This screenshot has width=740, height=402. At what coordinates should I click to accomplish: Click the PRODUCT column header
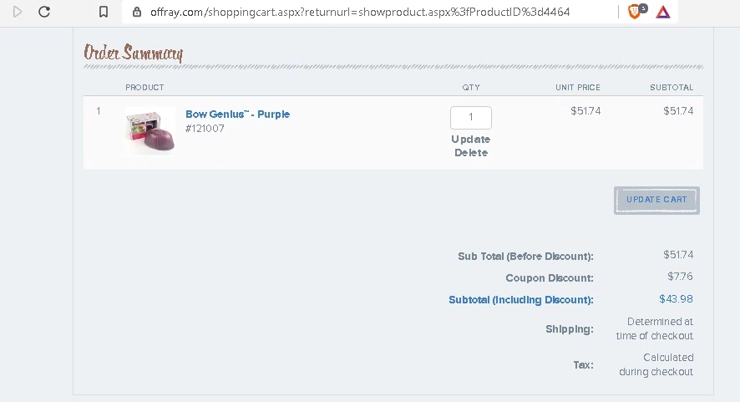[x=144, y=88]
